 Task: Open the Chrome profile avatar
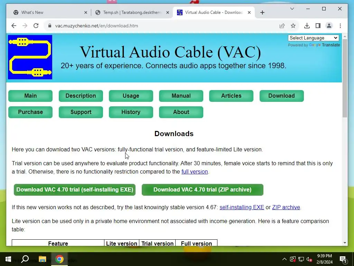click(x=329, y=26)
